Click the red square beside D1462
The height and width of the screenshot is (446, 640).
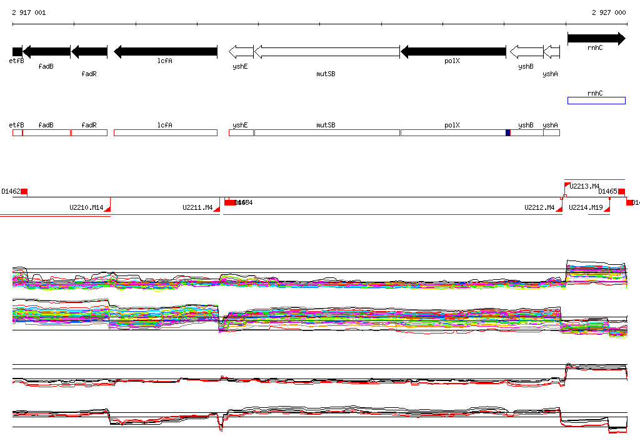pos(24,191)
